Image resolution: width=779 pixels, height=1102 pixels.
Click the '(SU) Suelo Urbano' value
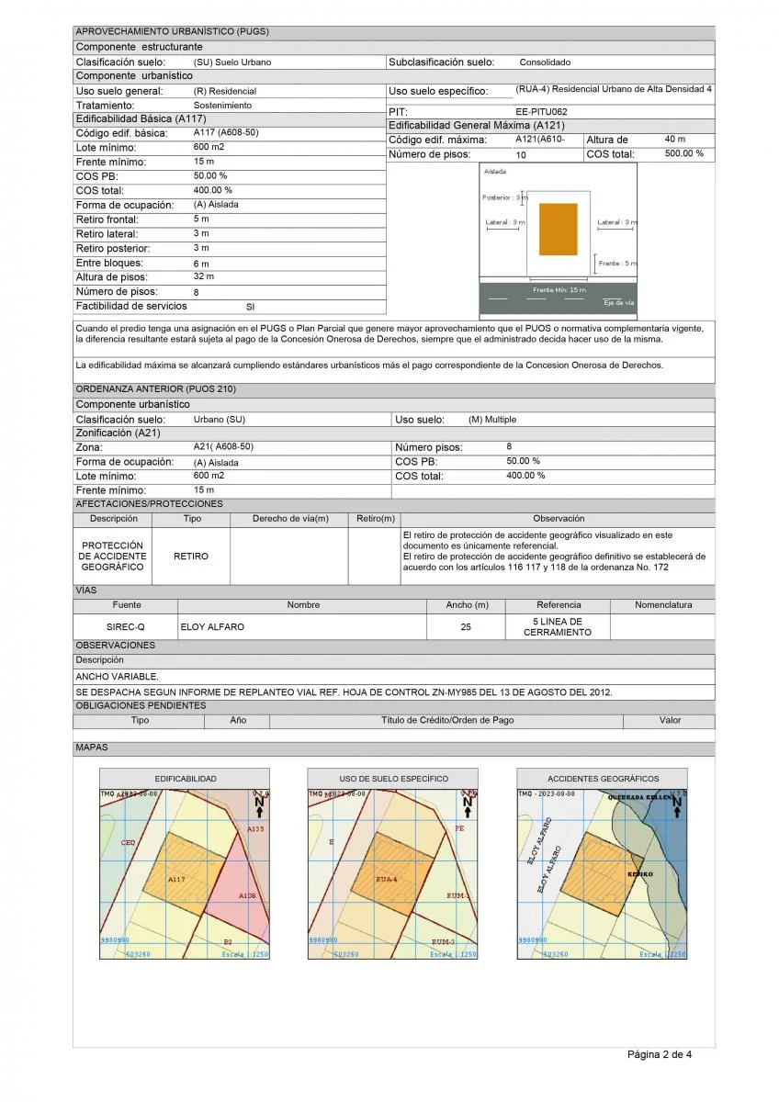pos(232,62)
